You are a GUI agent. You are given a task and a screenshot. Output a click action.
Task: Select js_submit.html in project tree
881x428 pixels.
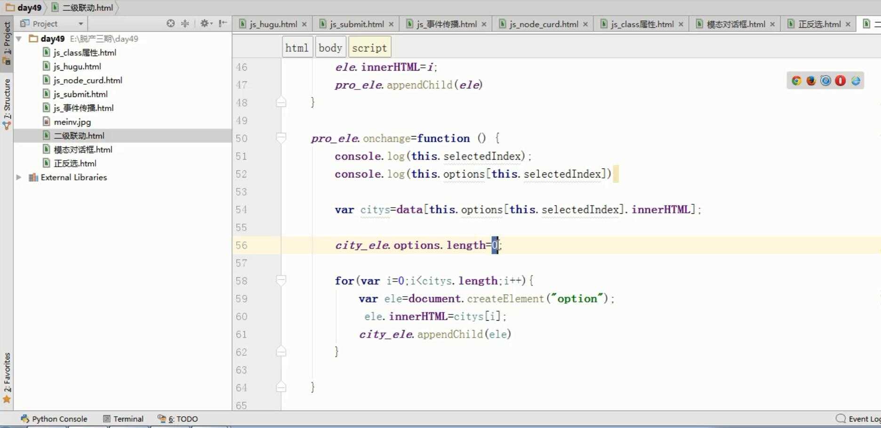click(x=80, y=94)
